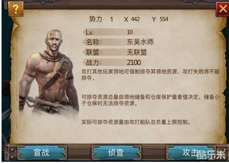Select the 联盟 无联盟 alliance row

click(115, 52)
